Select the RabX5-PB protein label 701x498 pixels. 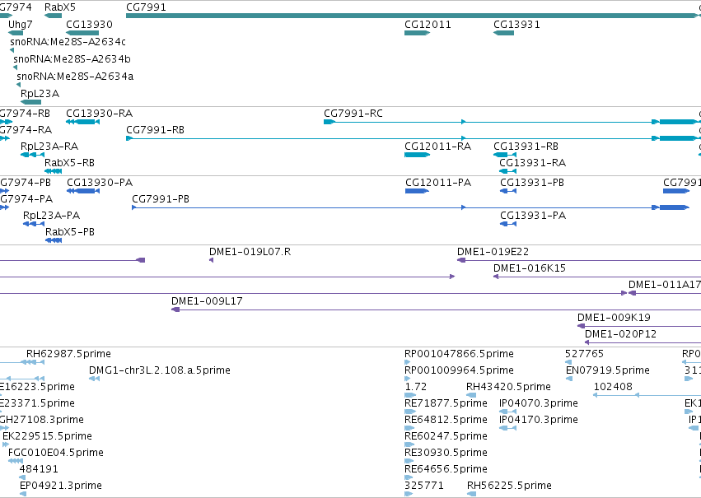(x=70, y=232)
